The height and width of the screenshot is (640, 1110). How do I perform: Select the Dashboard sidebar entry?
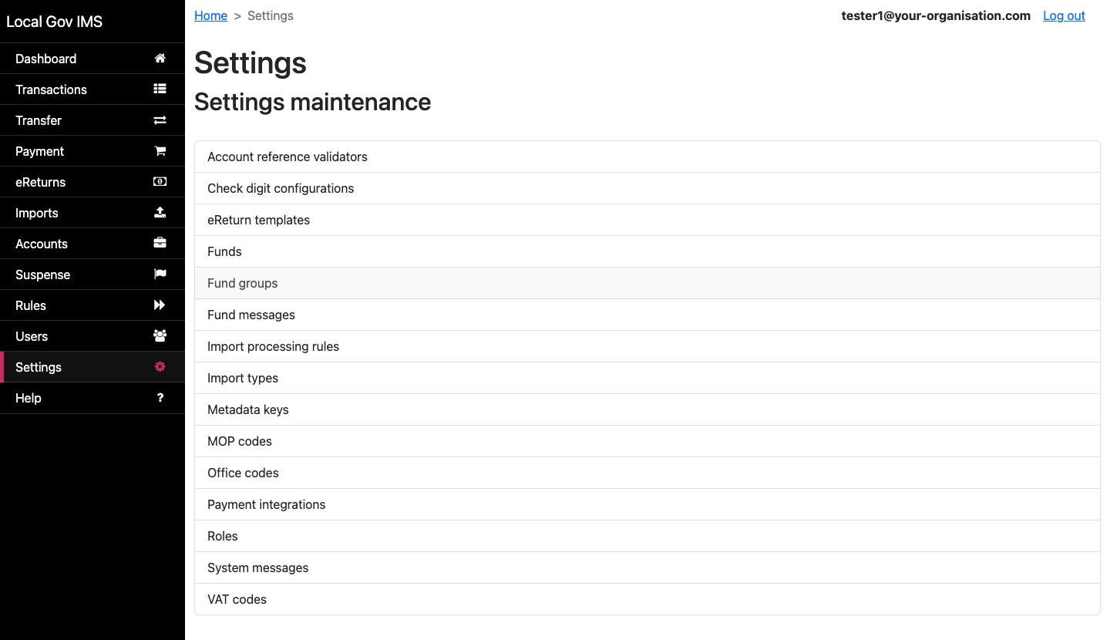pyautogui.click(x=46, y=58)
